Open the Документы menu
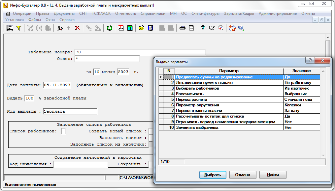 coord(64,14)
